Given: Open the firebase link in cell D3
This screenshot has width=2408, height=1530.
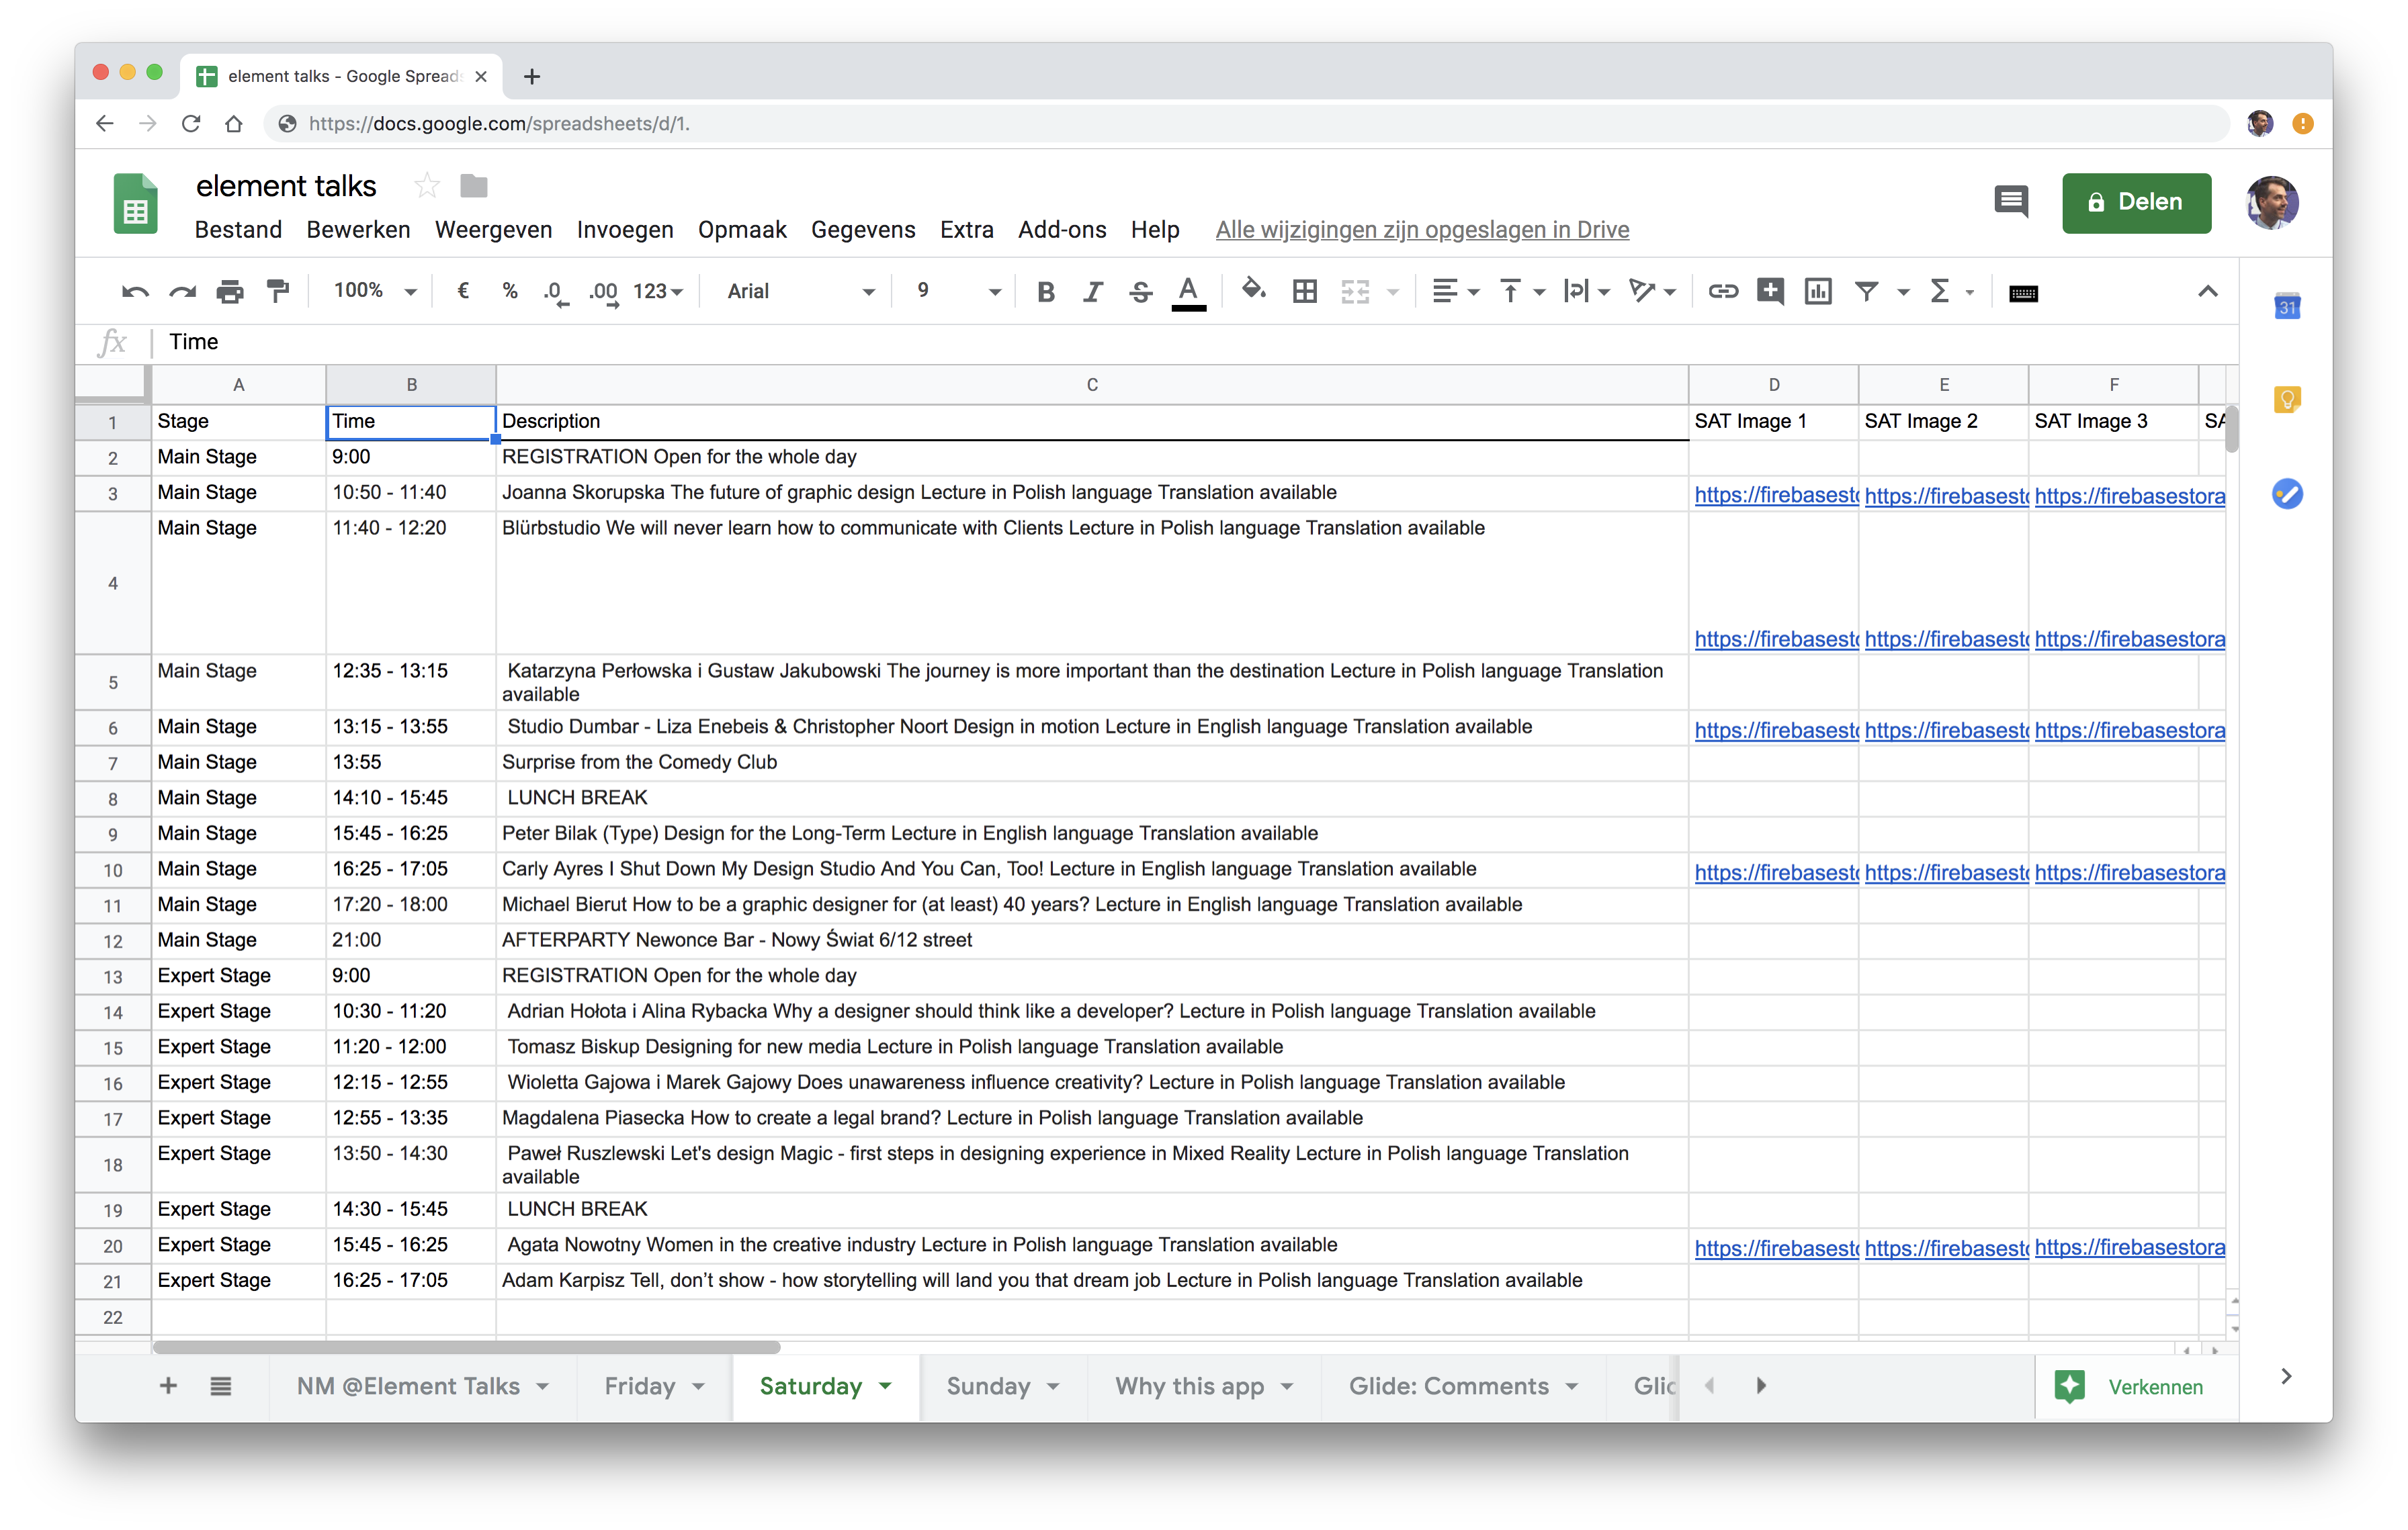Looking at the screenshot, I should 1775,496.
